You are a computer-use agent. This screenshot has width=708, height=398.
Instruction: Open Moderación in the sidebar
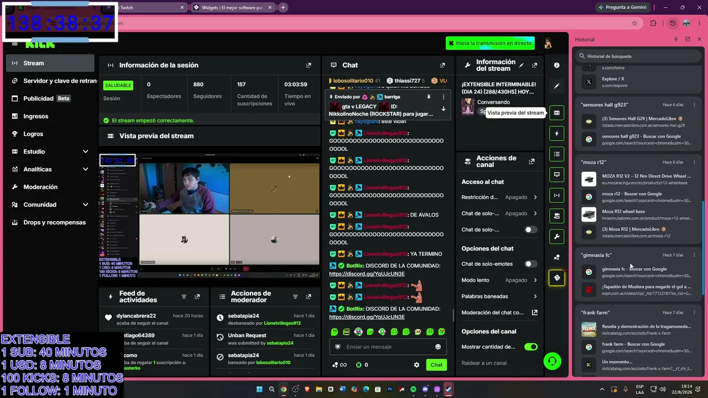pyautogui.click(x=50, y=187)
